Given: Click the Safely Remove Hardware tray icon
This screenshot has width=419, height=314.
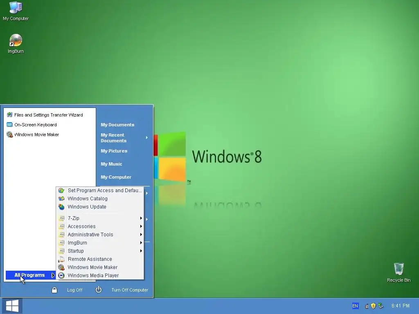Looking at the screenshot, I should (x=381, y=306).
